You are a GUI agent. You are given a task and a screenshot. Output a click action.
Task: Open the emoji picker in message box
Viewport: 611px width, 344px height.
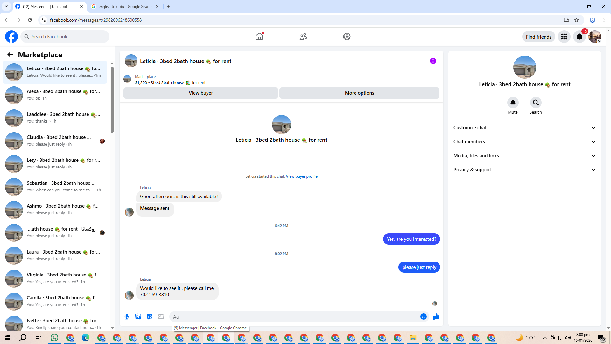[x=423, y=317]
